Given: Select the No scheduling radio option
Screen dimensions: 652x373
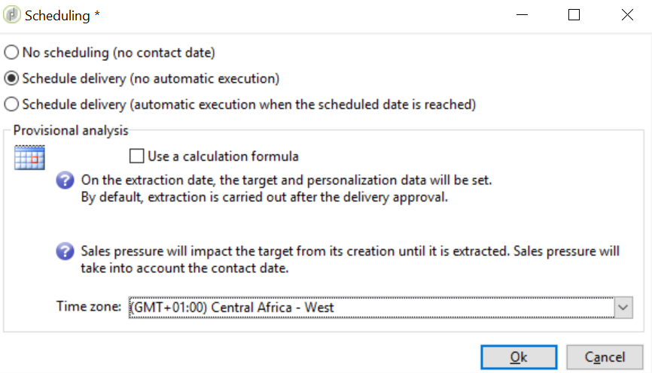Looking at the screenshot, I should tap(12, 53).
